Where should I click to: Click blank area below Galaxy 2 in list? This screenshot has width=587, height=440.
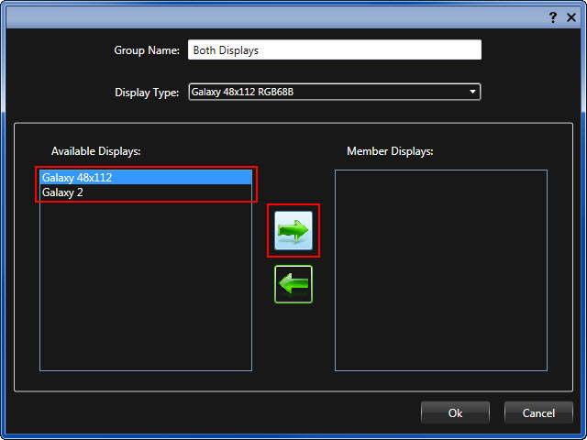[x=147, y=284]
